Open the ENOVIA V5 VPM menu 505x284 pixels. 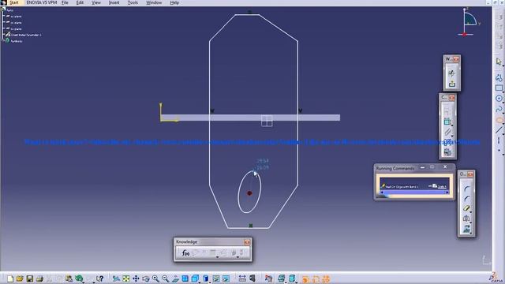click(41, 2)
